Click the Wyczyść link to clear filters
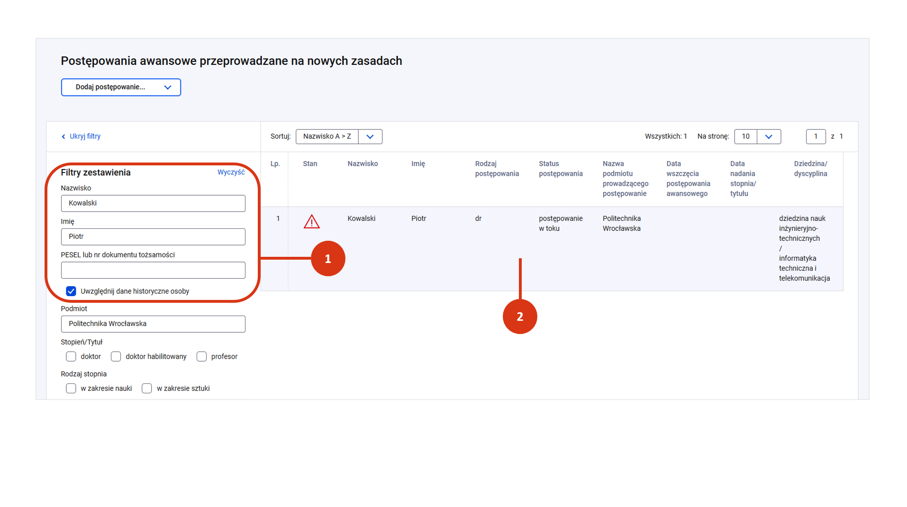907x507 pixels. point(231,172)
